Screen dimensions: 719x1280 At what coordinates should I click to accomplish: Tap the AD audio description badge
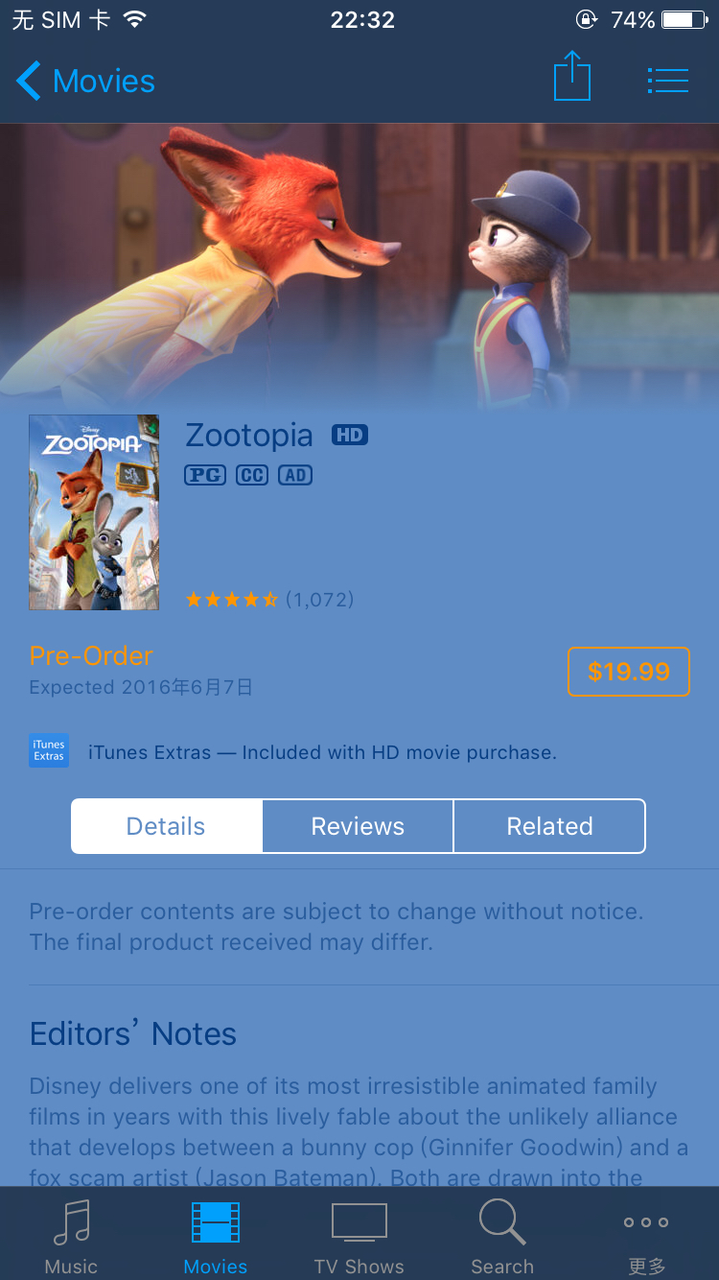(x=295, y=475)
